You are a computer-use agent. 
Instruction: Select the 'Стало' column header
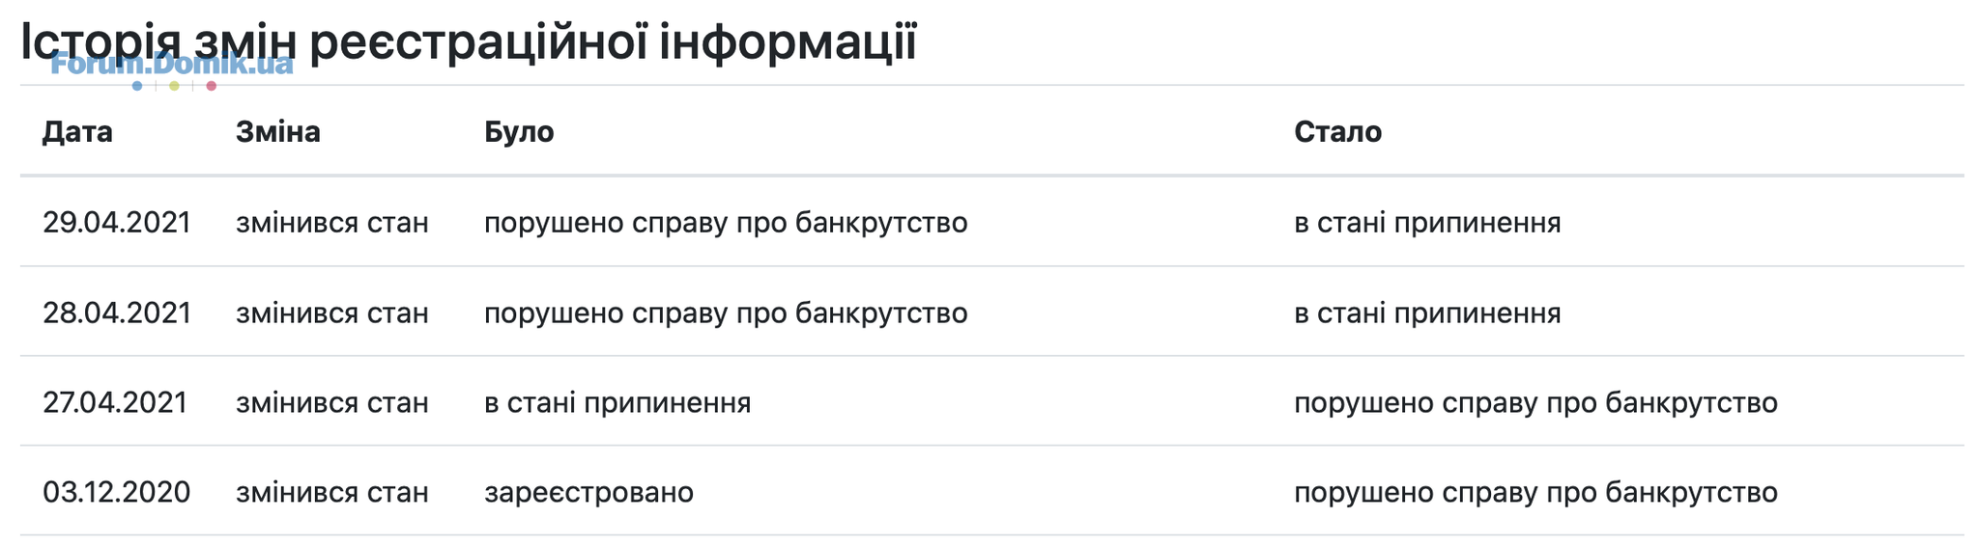click(1338, 132)
